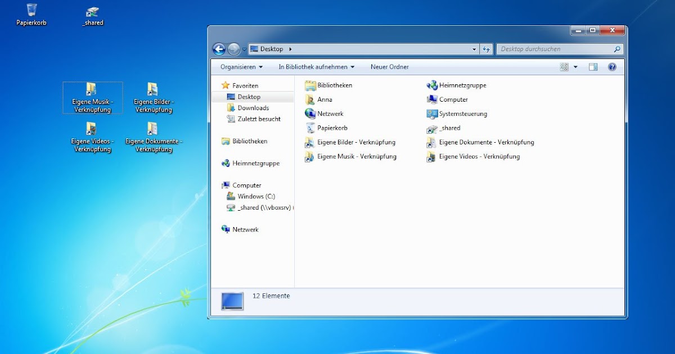Toggle the preview pane button

pyautogui.click(x=593, y=67)
